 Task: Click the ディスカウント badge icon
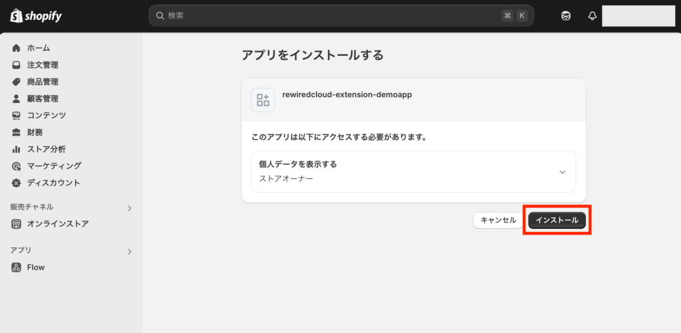(x=16, y=183)
